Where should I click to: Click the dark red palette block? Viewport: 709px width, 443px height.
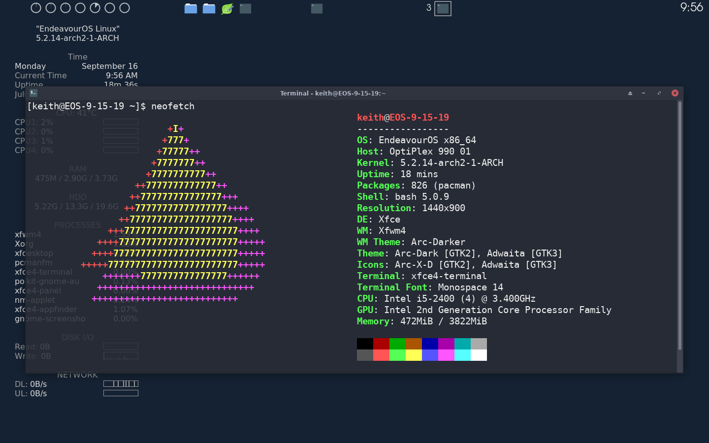(x=381, y=344)
